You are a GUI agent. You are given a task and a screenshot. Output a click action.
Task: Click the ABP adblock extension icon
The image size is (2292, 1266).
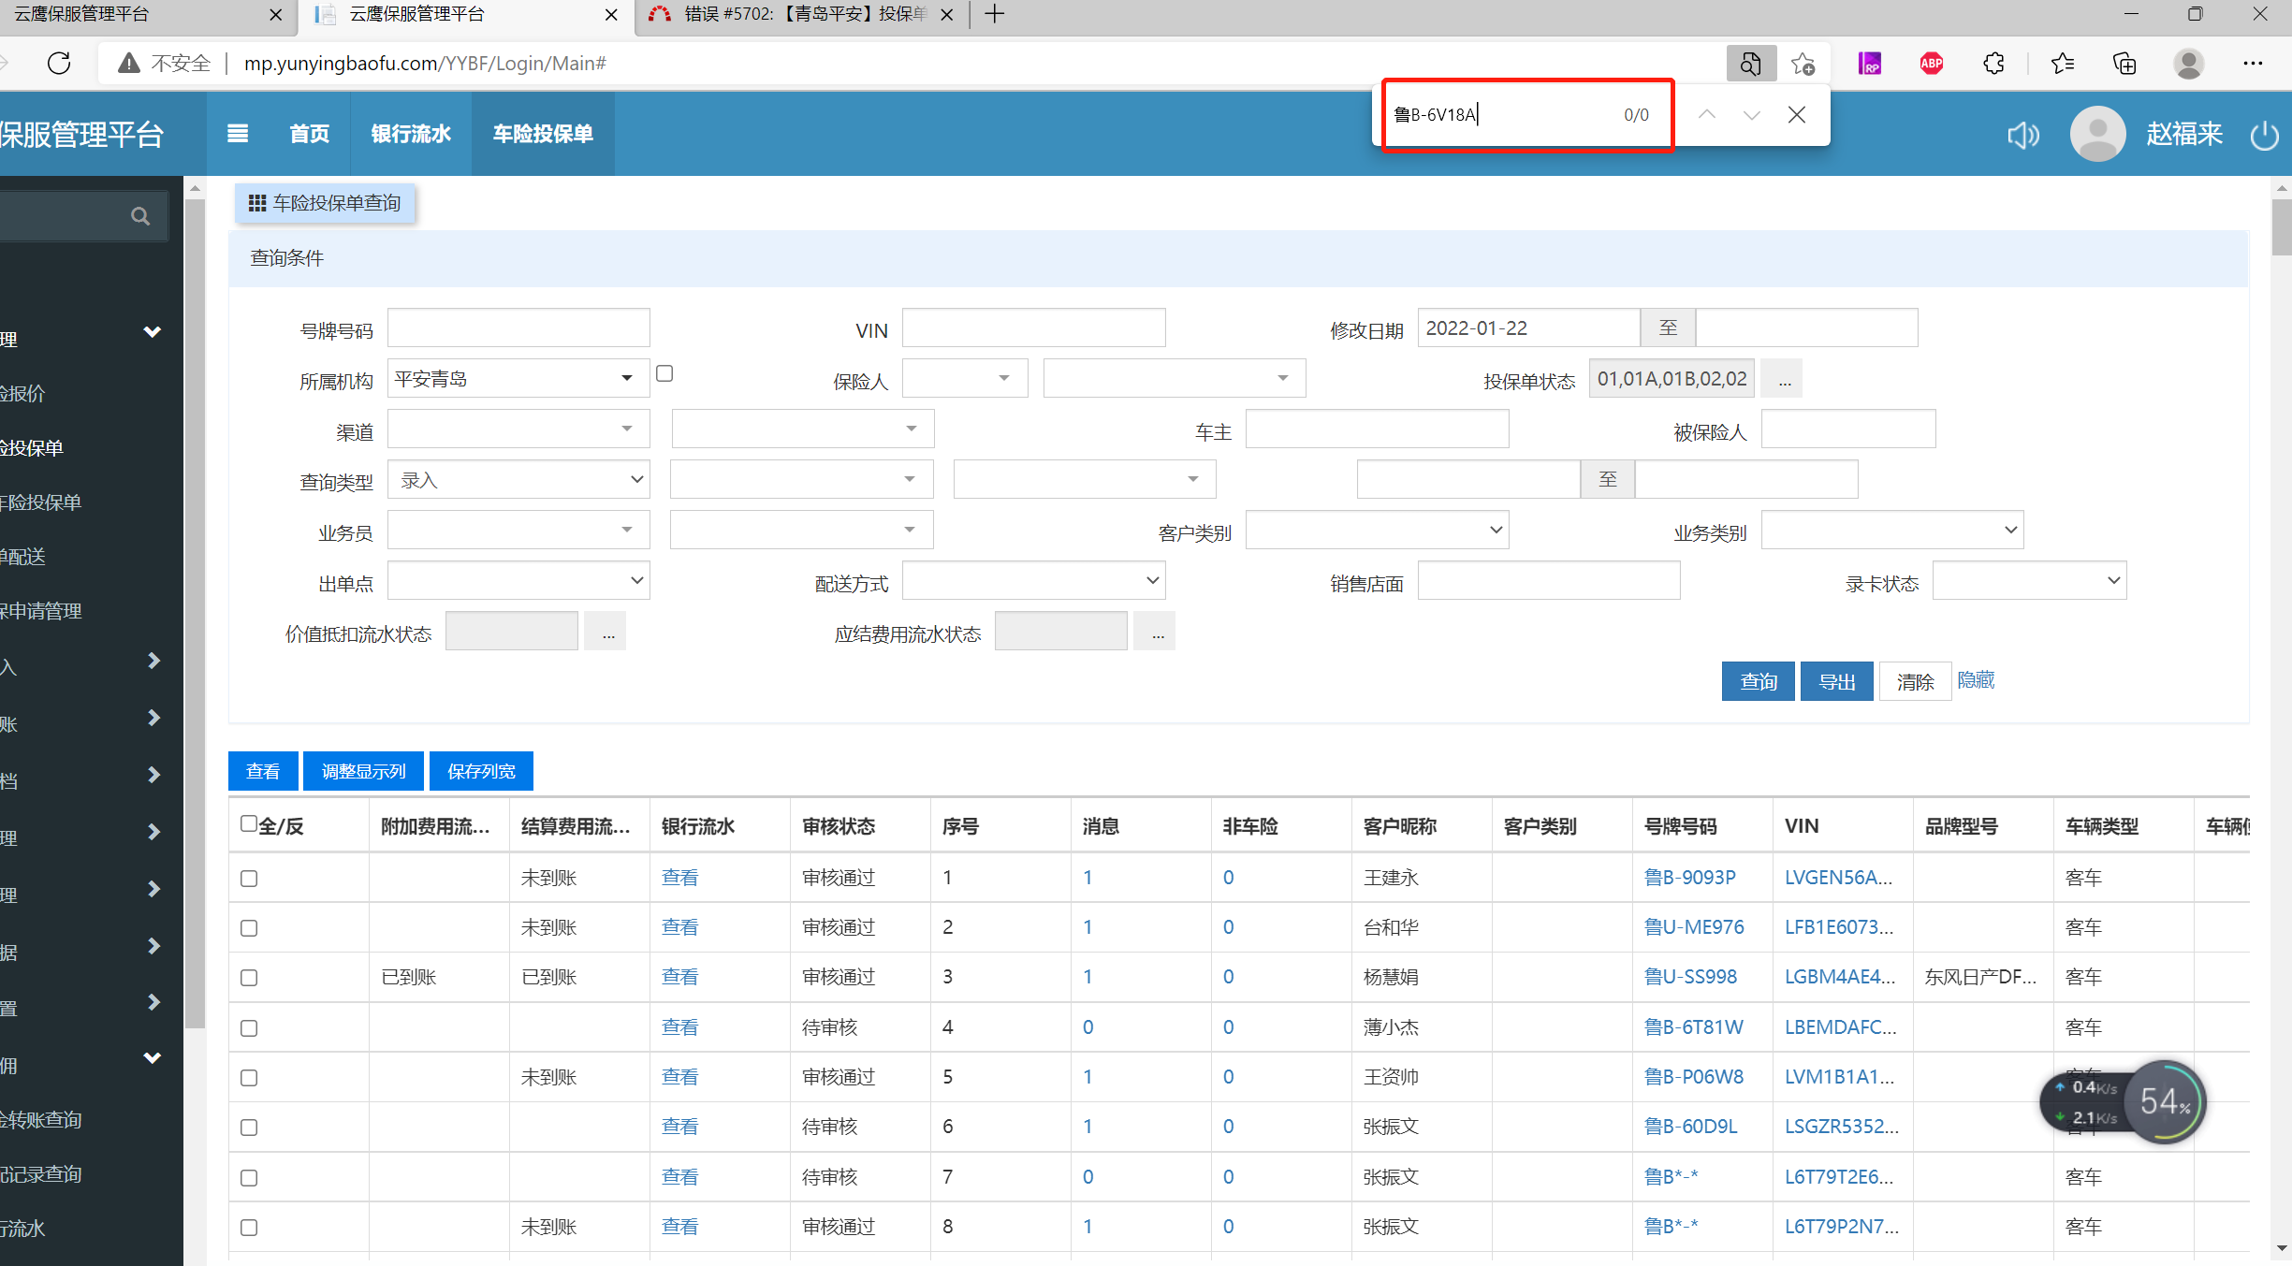[1931, 64]
